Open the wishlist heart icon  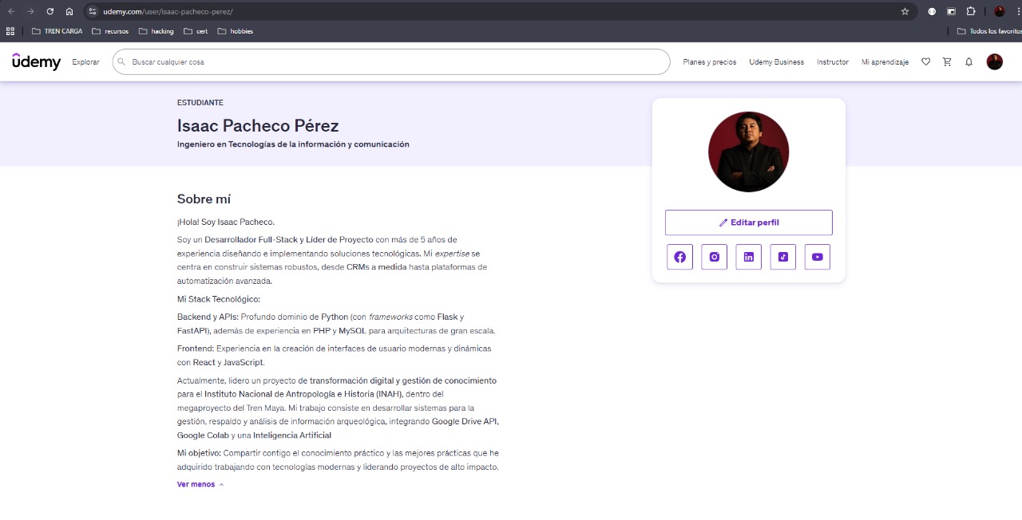[x=925, y=62]
